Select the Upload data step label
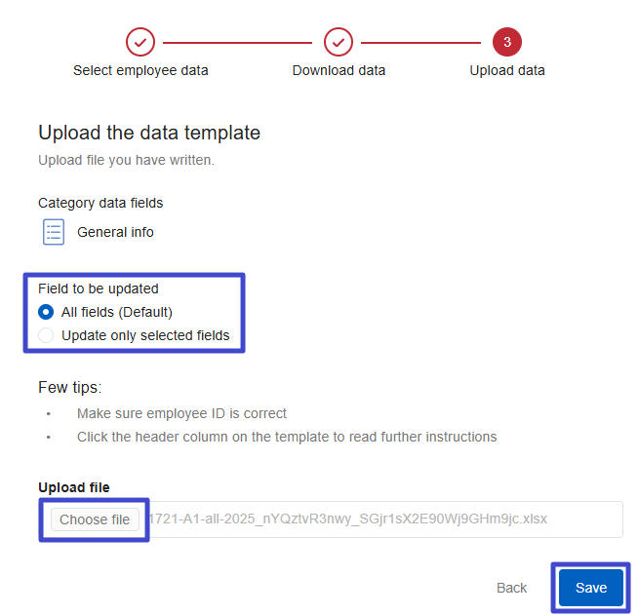The height and width of the screenshot is (615, 638). click(x=507, y=70)
